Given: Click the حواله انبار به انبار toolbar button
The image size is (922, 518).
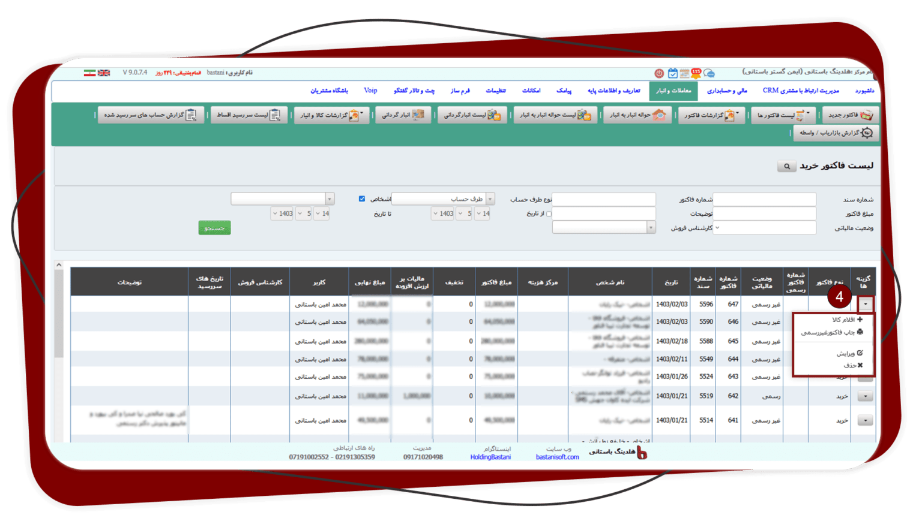Looking at the screenshot, I should point(638,115).
